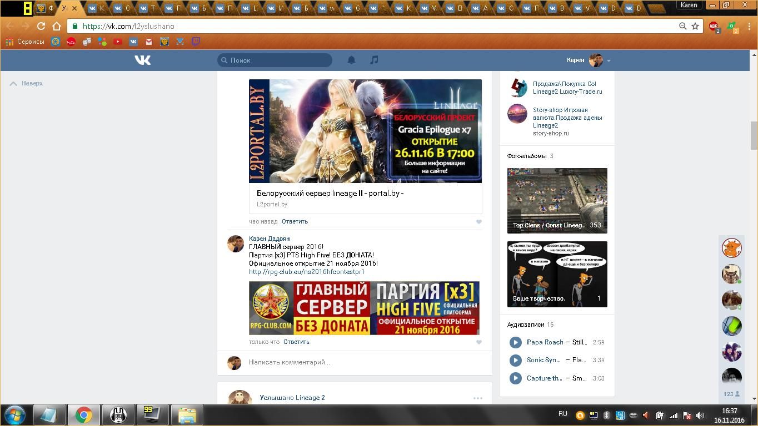The image size is (758, 426).
Task: Close the active browser tab
Action: tap(74, 8)
